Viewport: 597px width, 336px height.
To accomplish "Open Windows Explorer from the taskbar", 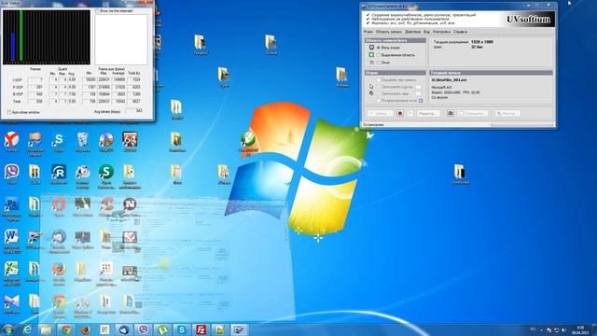I will tap(46, 329).
